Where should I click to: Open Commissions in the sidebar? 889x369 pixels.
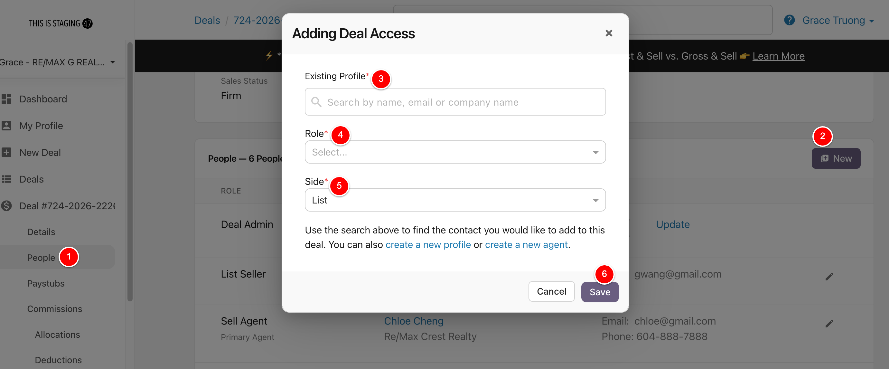tap(54, 309)
